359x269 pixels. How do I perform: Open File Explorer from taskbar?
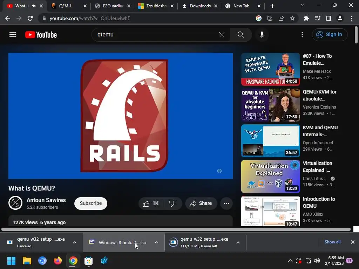click(x=27, y=261)
